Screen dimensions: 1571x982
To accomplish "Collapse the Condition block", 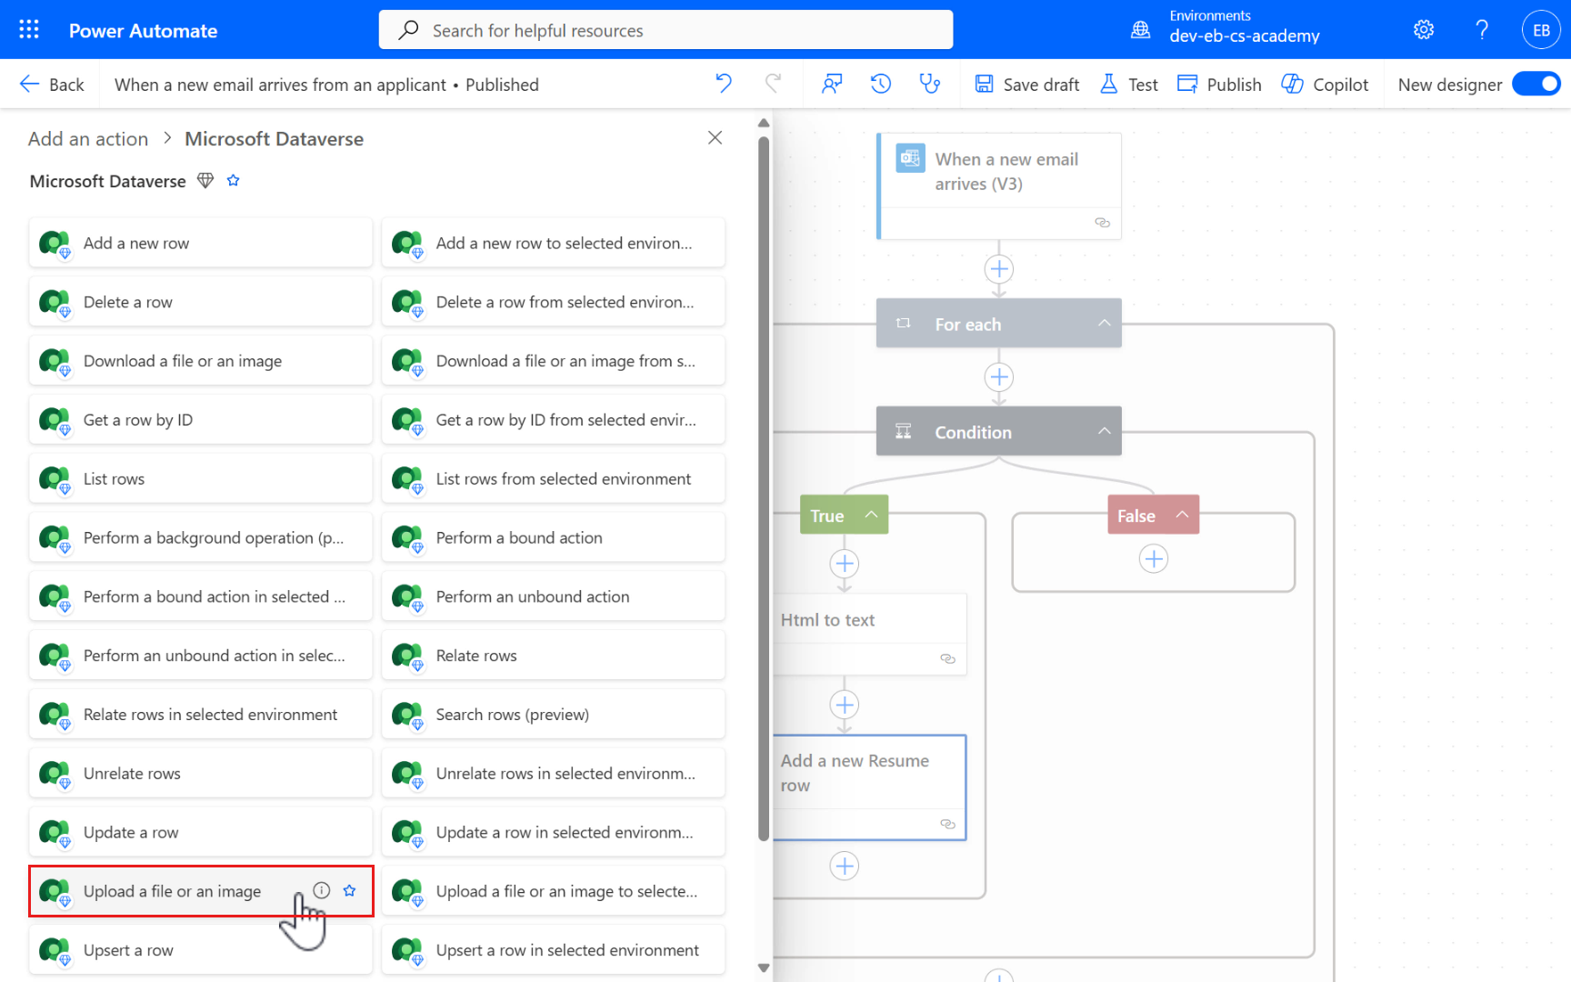I will [1103, 431].
